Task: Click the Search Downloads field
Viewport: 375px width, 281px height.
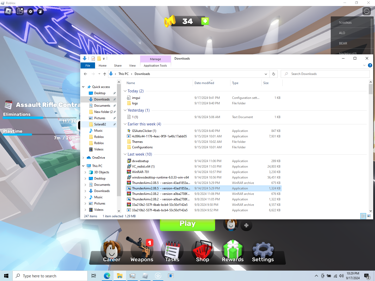Action: [x=325, y=74]
